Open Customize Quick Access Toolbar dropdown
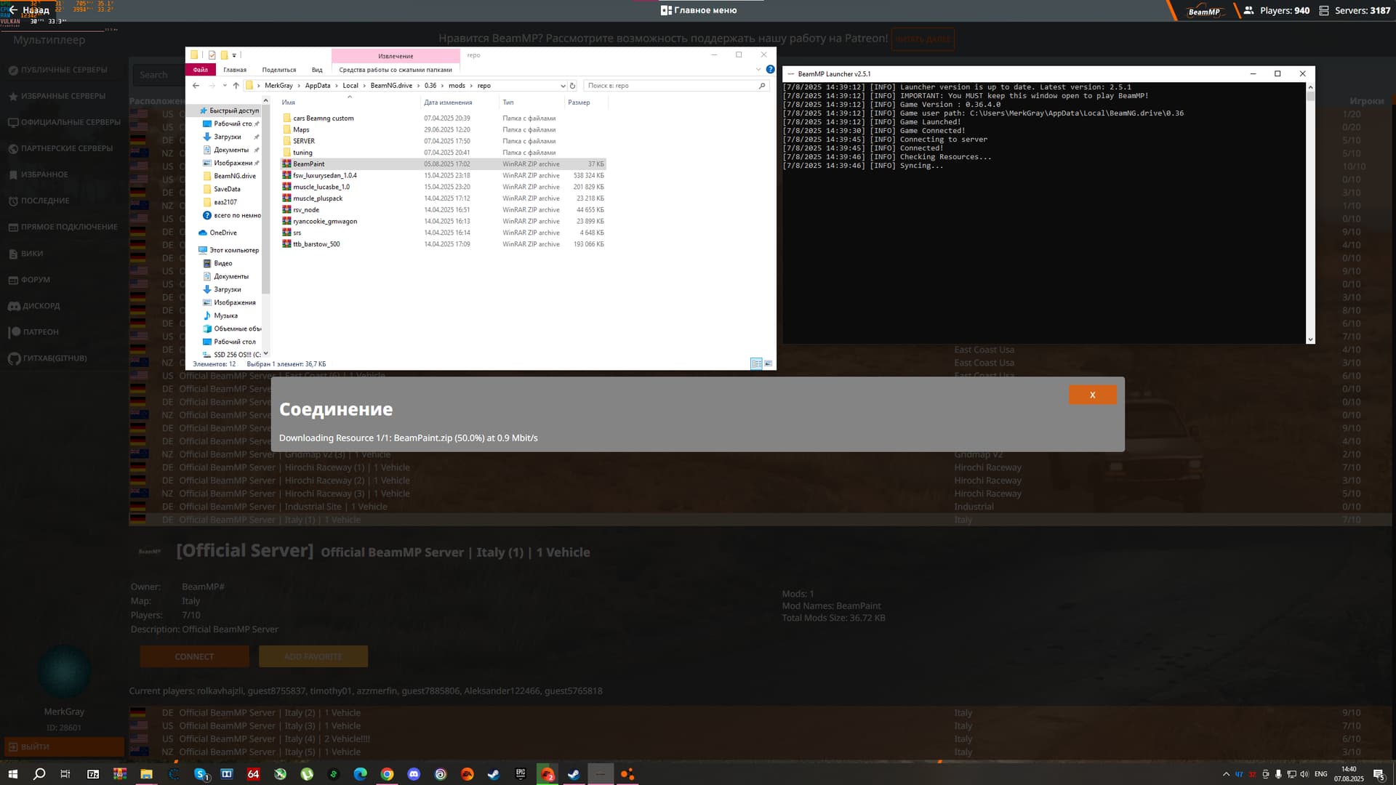Viewport: 1396px width, 785px height. tap(234, 55)
